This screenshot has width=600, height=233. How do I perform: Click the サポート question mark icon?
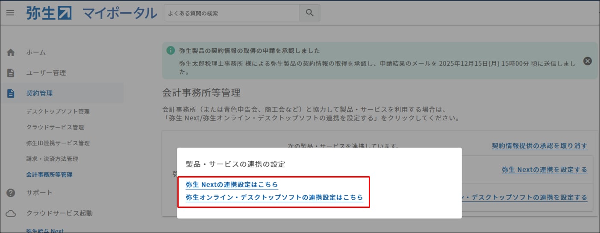click(x=11, y=193)
